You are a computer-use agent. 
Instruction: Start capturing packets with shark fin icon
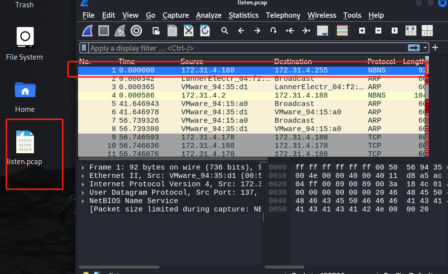[87, 31]
